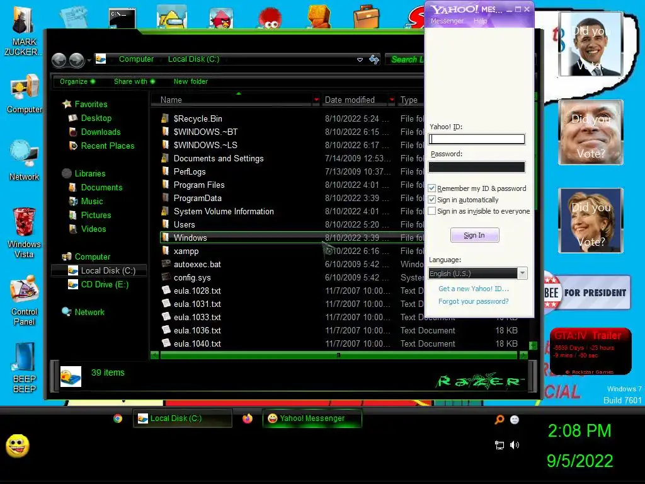Viewport: 645px width, 484px height.
Task: Collapse the Libraries group in sidebar
Action: [84, 173]
